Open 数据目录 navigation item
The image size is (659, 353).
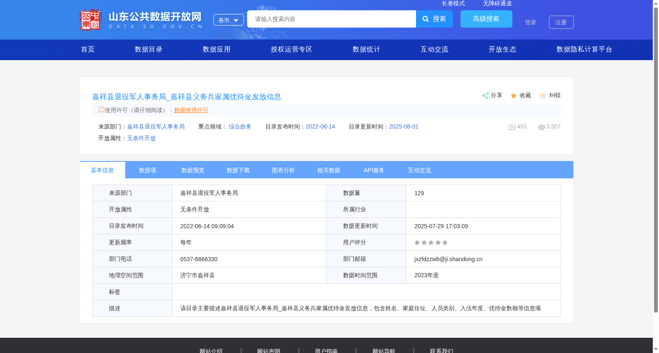coord(149,49)
